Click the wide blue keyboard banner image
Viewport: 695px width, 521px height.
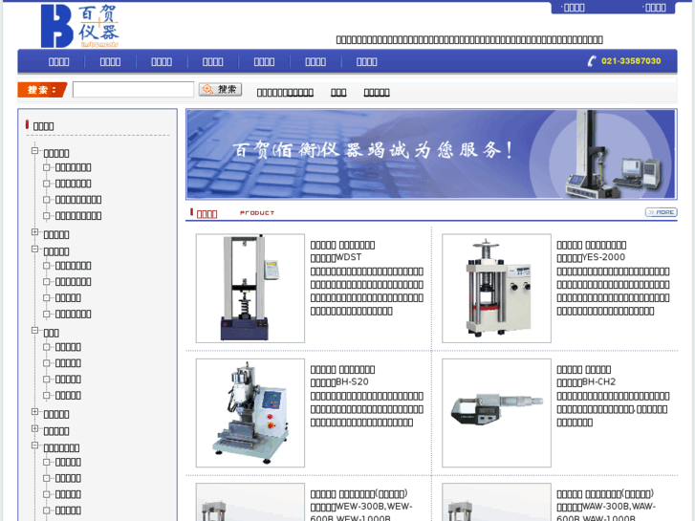[431, 154]
